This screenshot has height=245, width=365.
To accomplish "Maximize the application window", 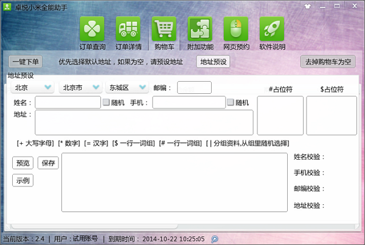I will pos(337,6).
